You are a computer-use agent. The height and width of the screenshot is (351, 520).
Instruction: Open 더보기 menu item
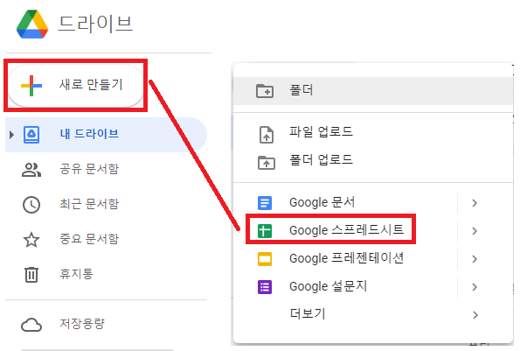[373, 314]
